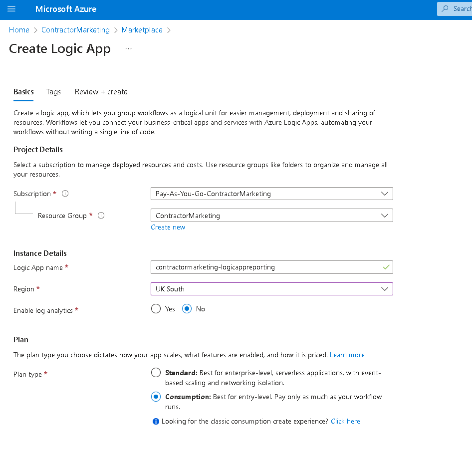The image size is (472, 464).
Task: Click the Region field label
Action: point(24,289)
